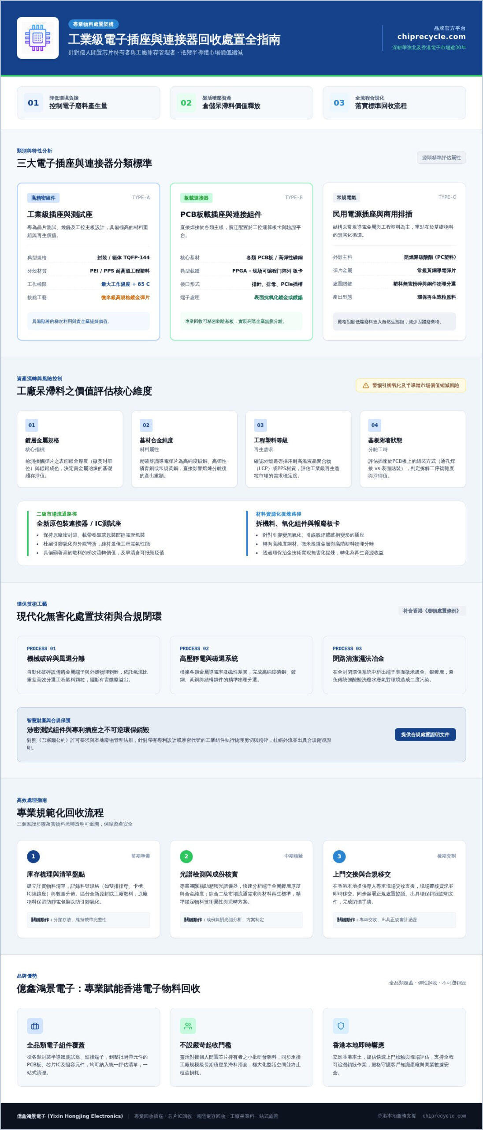Image resolution: width=483 pixels, height=1130 pixels.
Task: Click the 表面抗氧化鍍金或鍍錫 green value
Action: [x=279, y=298]
